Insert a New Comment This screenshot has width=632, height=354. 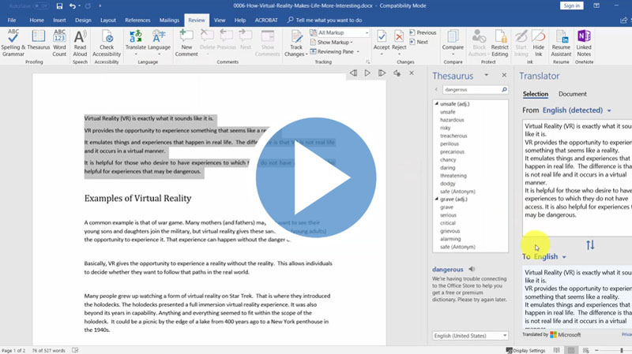click(186, 41)
